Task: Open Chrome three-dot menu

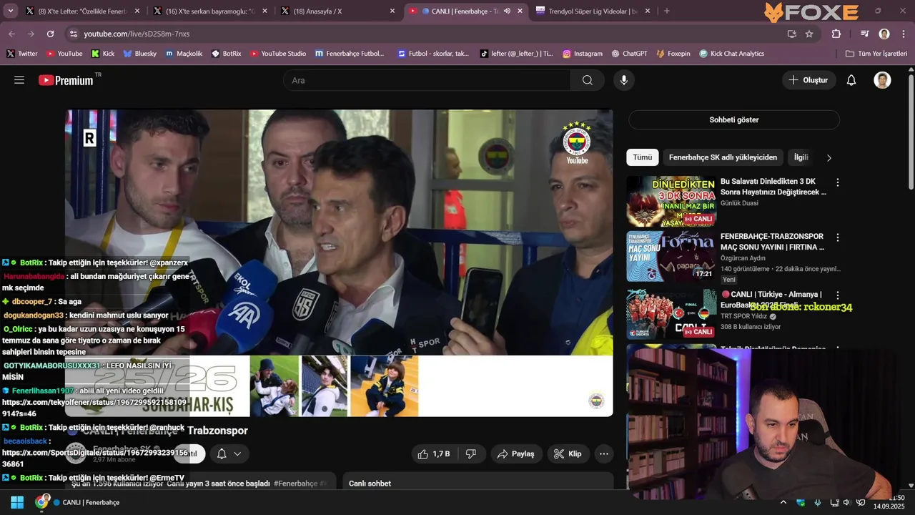Action: [904, 34]
